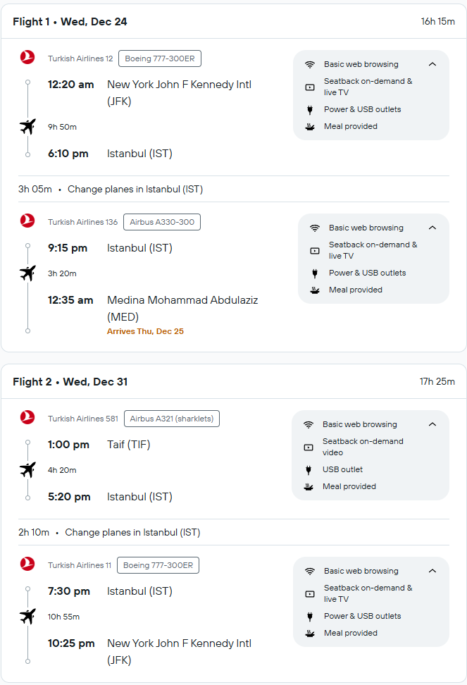Image resolution: width=467 pixels, height=685 pixels.
Task: Collapse amenities panel for Turkish Airlines 136
Action: pos(432,228)
